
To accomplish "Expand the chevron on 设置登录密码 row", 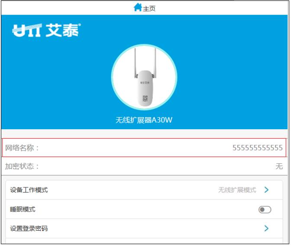I will pos(266,228).
